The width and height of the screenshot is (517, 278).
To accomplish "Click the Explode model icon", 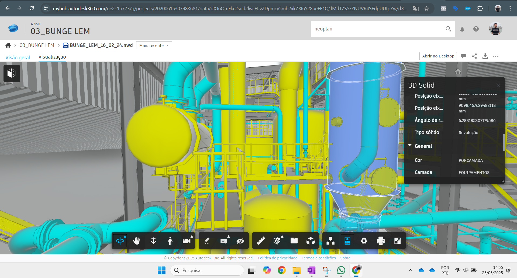I will coord(311,241).
